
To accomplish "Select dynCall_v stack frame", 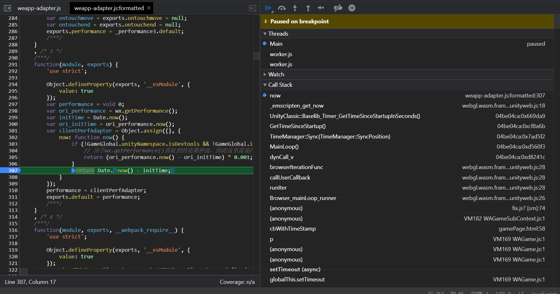I will click(407, 157).
